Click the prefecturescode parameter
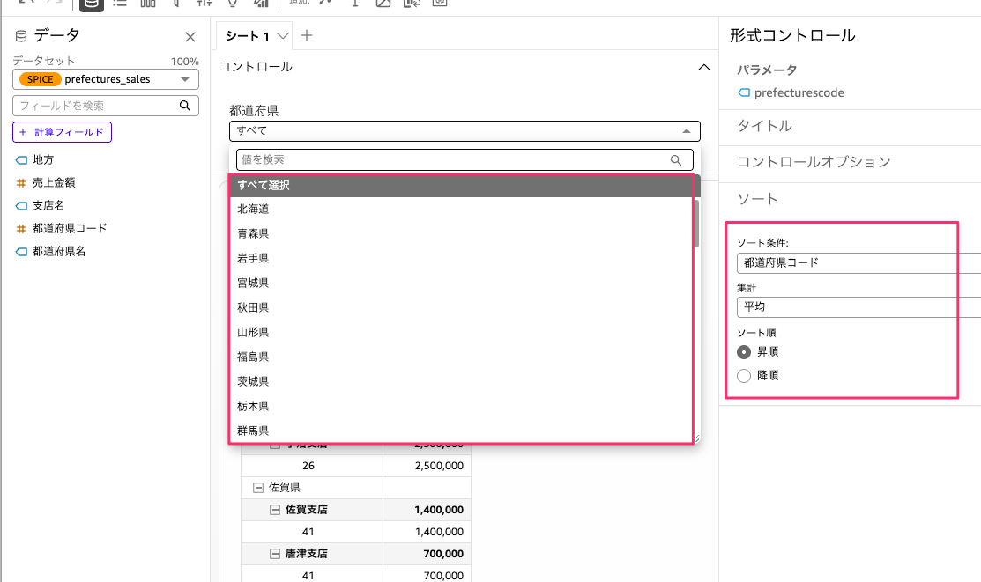This screenshot has height=582, width=981. 799,92
